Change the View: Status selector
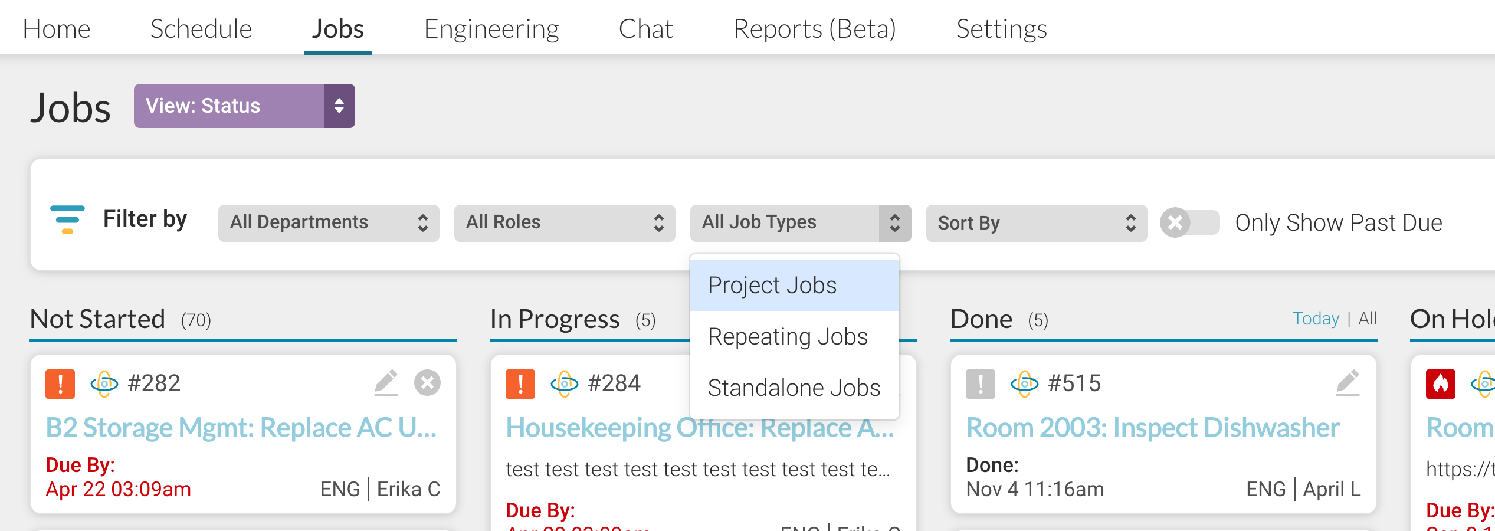Image resolution: width=1495 pixels, height=531 pixels. click(x=244, y=106)
